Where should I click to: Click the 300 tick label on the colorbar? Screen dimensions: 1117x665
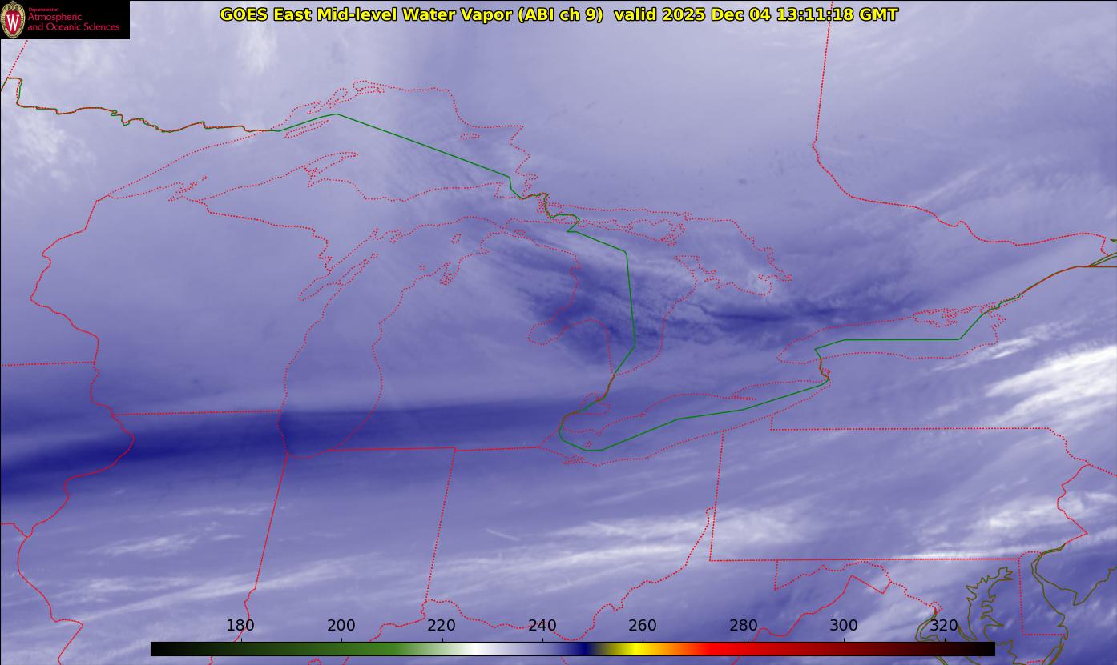click(844, 626)
